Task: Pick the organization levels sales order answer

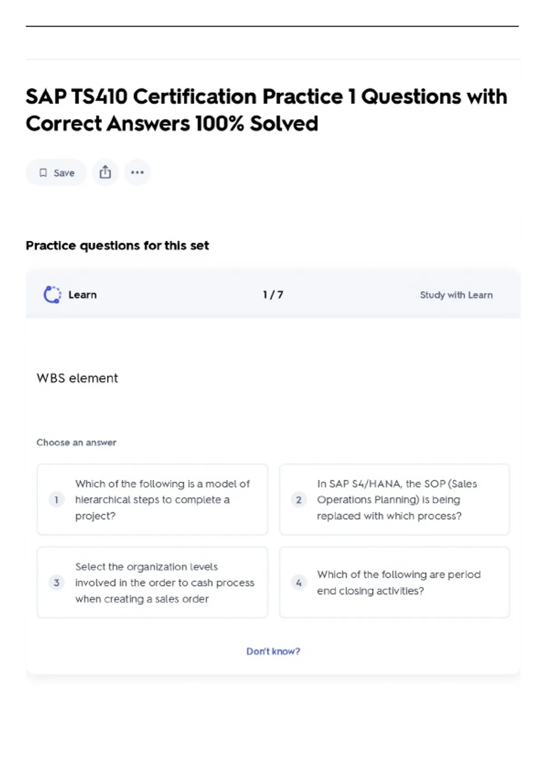Action: [x=164, y=583]
